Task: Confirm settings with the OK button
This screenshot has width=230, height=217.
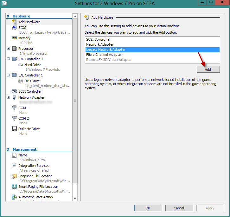Action: pyautogui.click(x=148, y=208)
